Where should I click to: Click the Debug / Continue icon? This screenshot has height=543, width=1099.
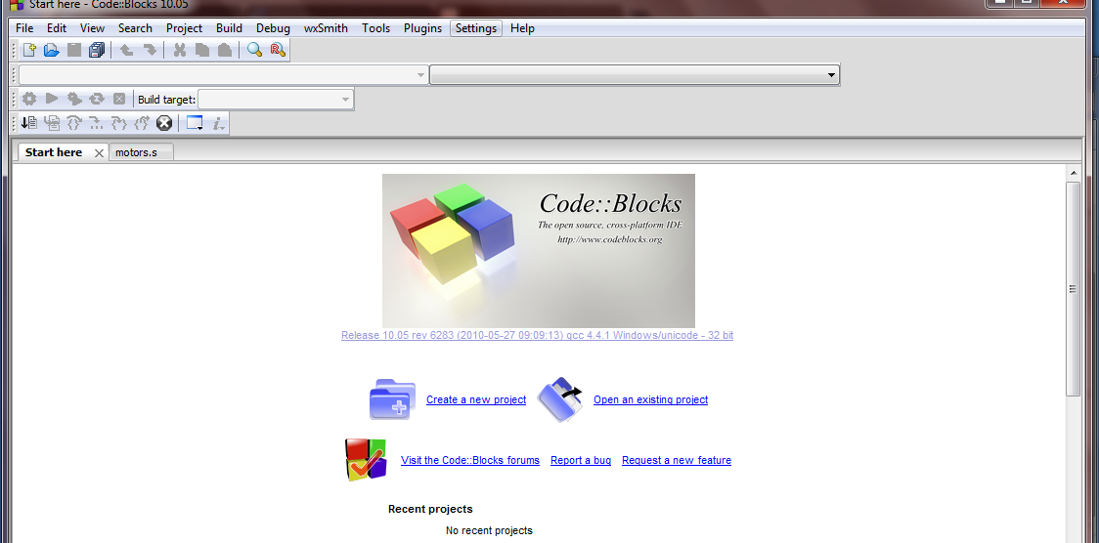pyautogui.click(x=28, y=123)
